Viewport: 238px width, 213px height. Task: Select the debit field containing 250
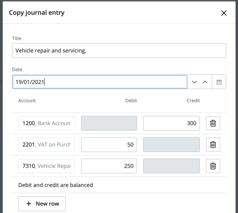109,166
